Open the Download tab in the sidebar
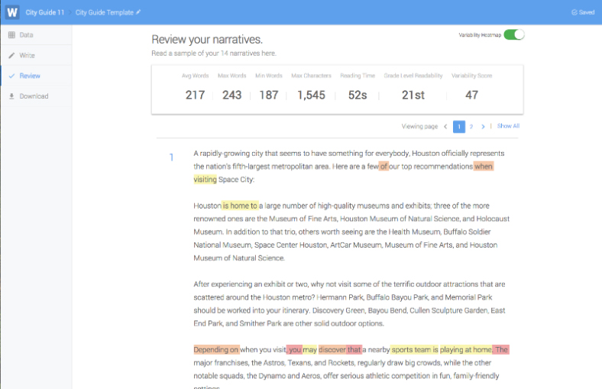This screenshot has height=389, width=602. [34, 96]
